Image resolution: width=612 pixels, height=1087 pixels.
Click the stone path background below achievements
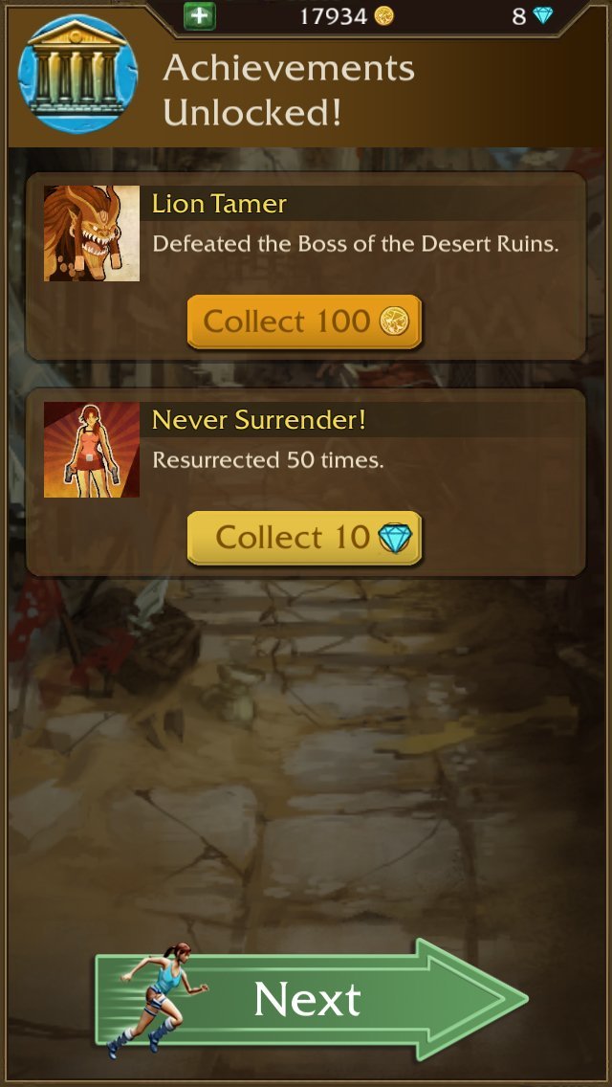[305, 763]
